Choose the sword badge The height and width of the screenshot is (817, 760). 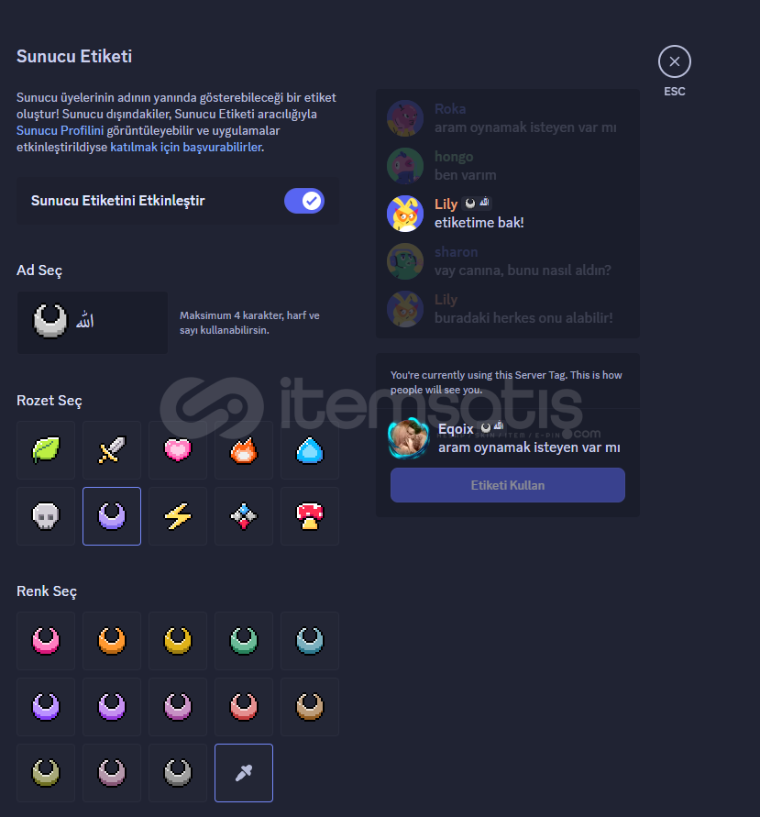(x=112, y=450)
